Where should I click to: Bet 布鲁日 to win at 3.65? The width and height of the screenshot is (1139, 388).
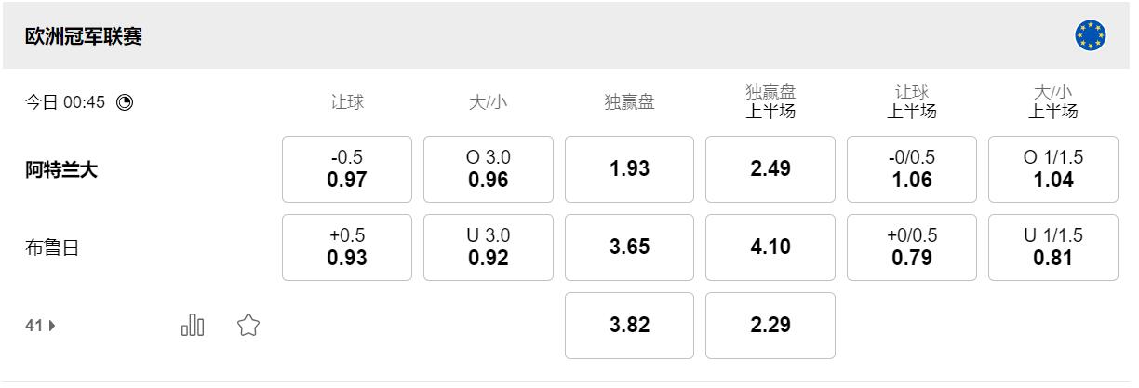tap(629, 248)
